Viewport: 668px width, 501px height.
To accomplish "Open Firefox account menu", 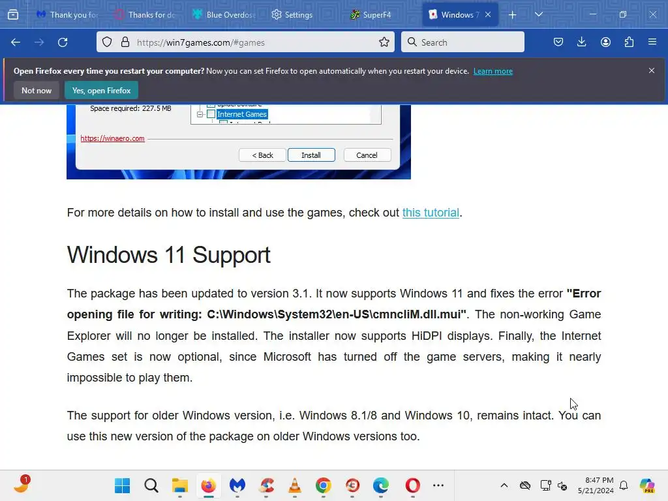I will click(605, 42).
